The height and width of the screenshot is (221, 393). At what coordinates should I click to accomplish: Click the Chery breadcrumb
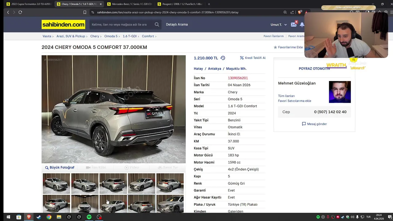click(x=95, y=36)
